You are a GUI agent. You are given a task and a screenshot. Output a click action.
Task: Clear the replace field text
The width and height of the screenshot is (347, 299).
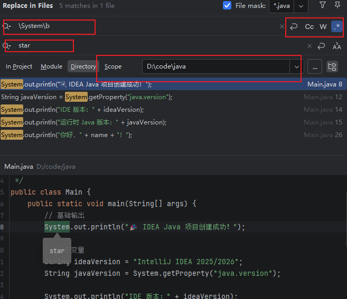click(310, 46)
